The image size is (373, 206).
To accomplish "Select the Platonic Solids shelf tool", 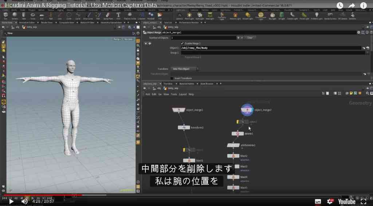I will 130,16.
